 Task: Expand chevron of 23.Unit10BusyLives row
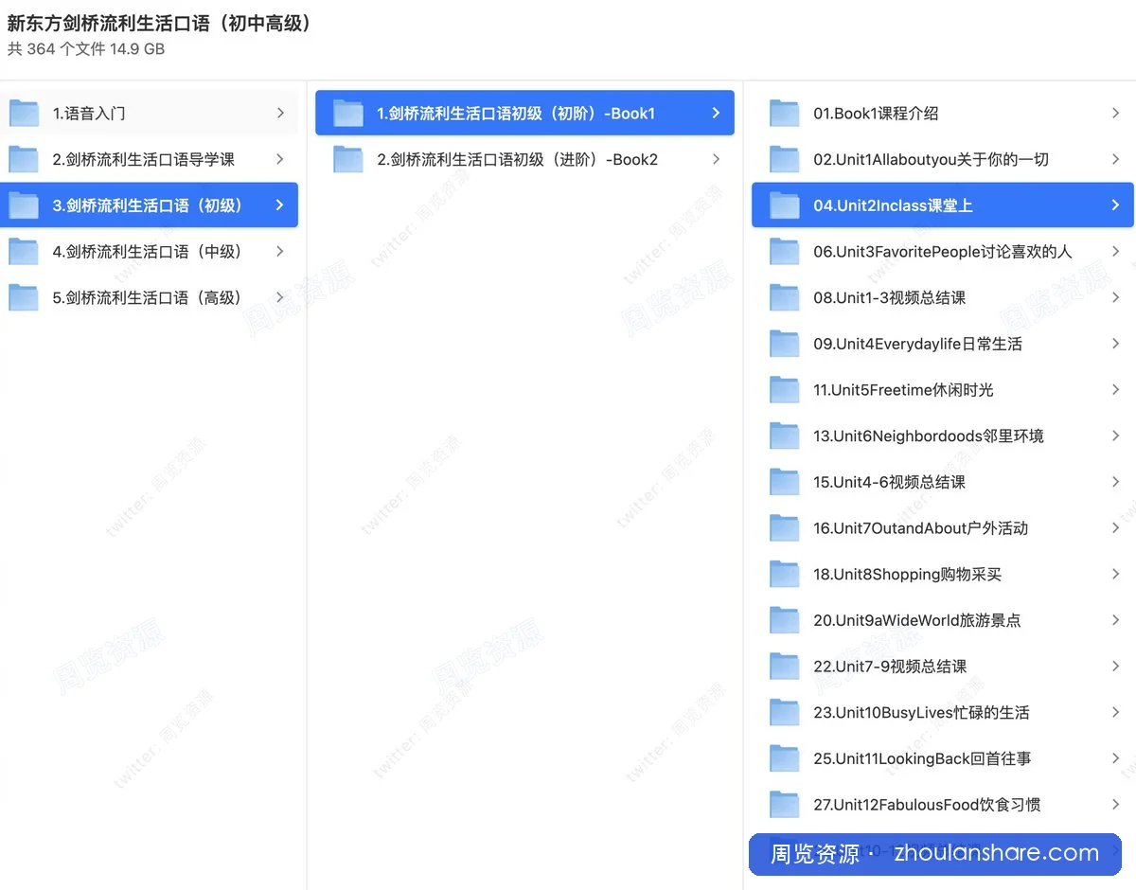click(1116, 712)
